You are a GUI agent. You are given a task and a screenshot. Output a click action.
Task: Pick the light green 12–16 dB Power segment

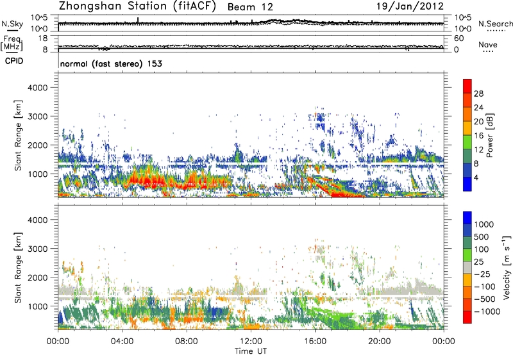pyautogui.click(x=467, y=142)
